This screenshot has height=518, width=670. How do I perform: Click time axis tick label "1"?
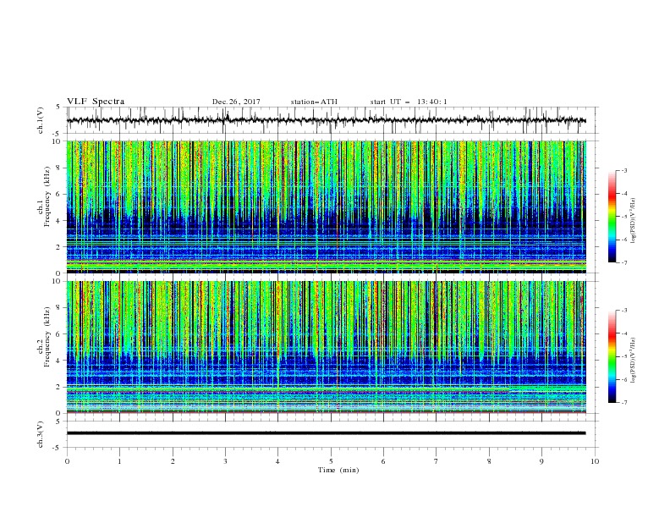point(119,461)
